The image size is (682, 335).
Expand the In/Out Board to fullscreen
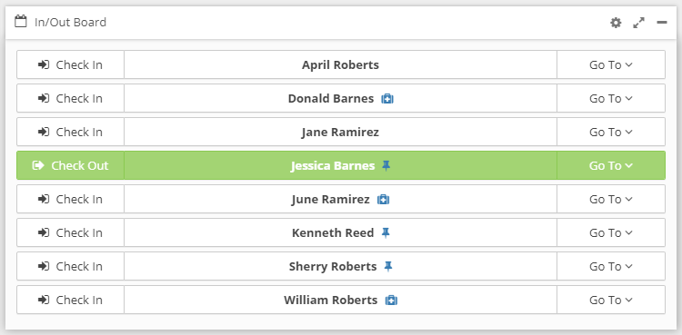click(638, 23)
